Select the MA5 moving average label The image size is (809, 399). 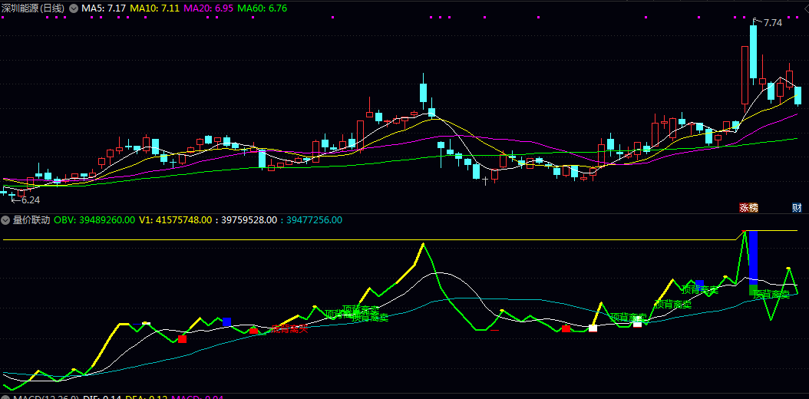point(104,8)
